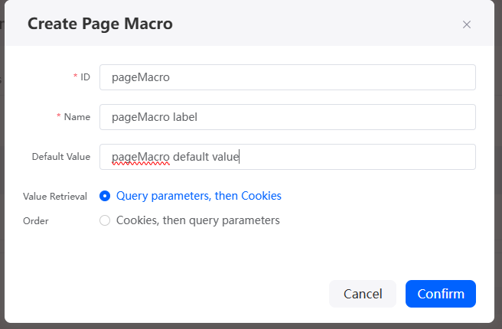
Task: Focus the Name input field
Action: (288, 117)
